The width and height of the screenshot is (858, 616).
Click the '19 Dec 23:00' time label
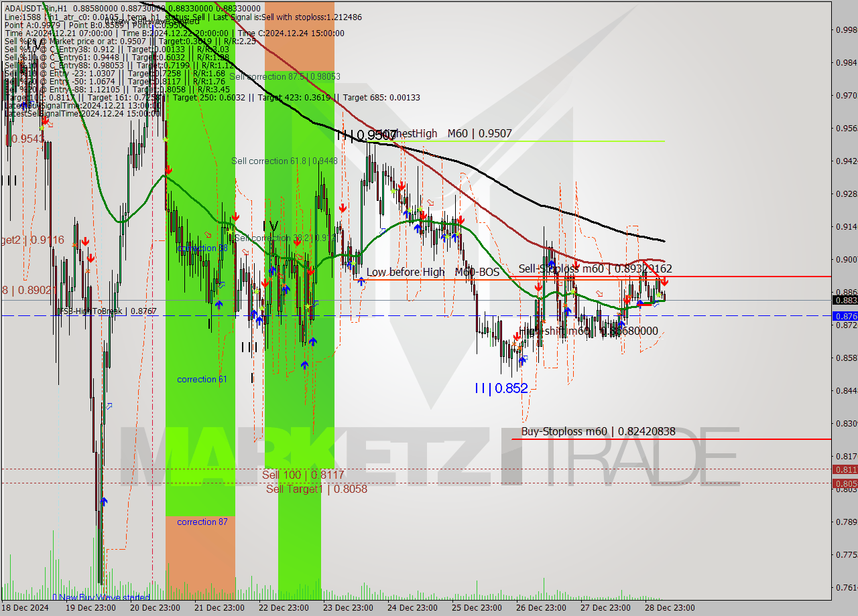(x=90, y=608)
